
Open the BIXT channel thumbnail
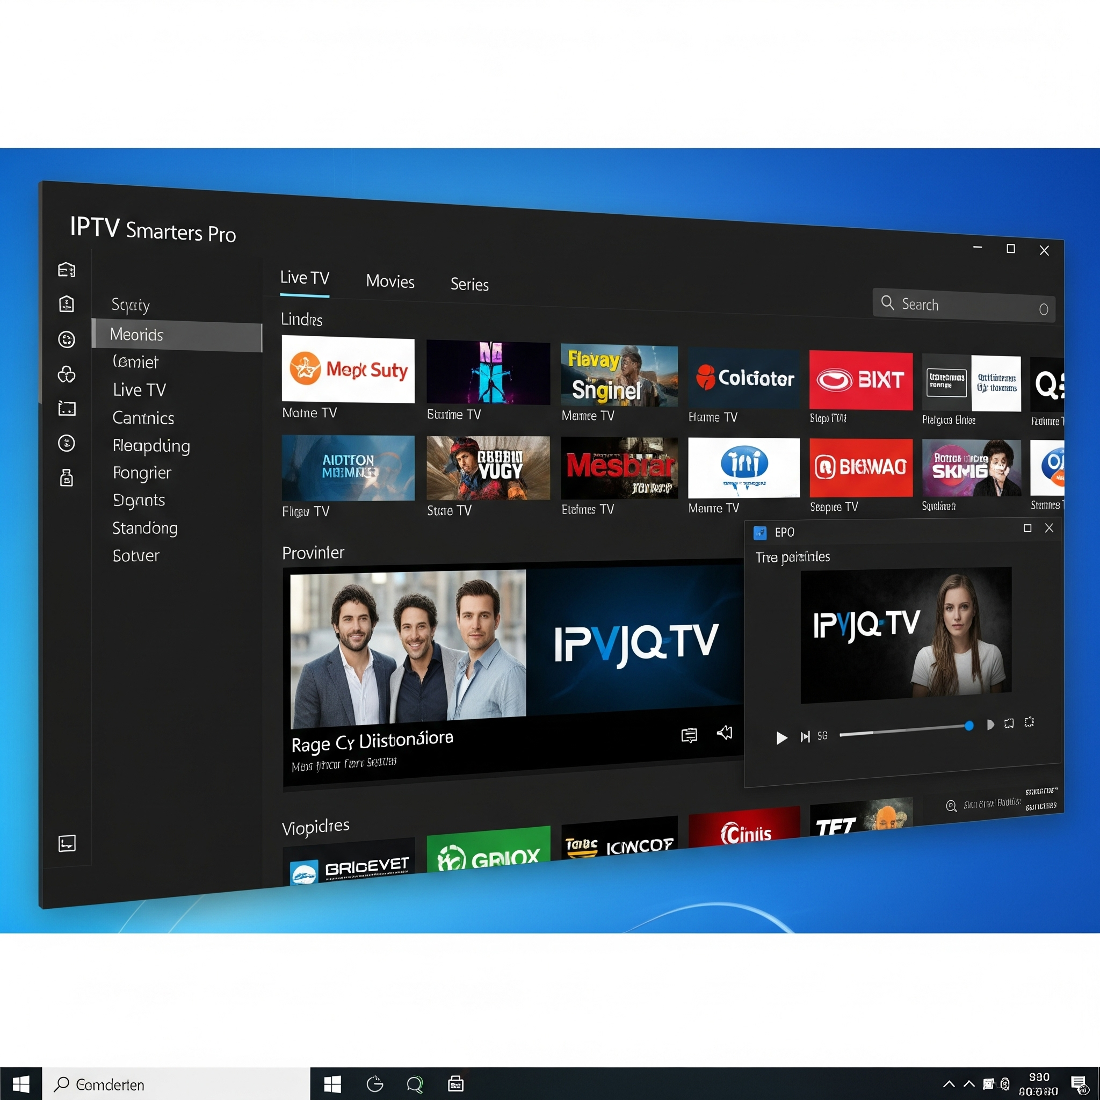(x=860, y=381)
